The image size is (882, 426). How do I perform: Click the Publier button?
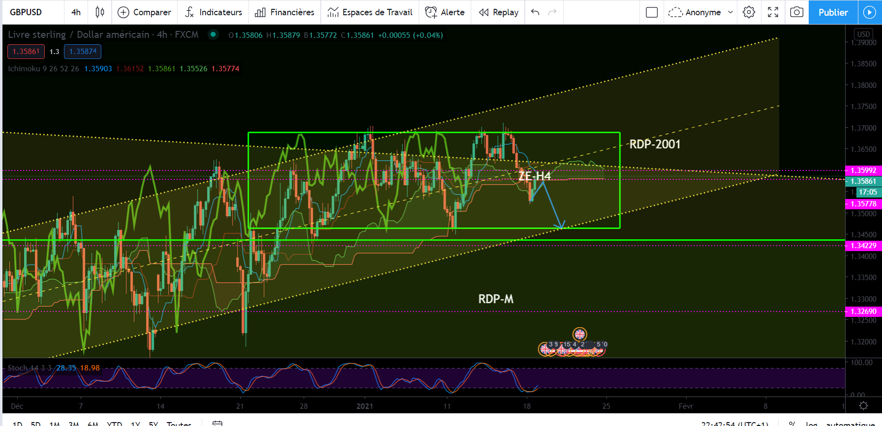point(833,12)
